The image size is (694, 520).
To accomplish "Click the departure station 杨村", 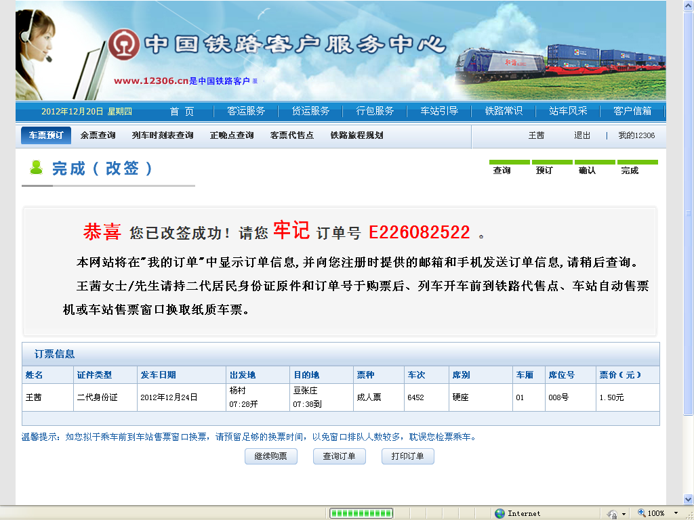I will [x=238, y=391].
